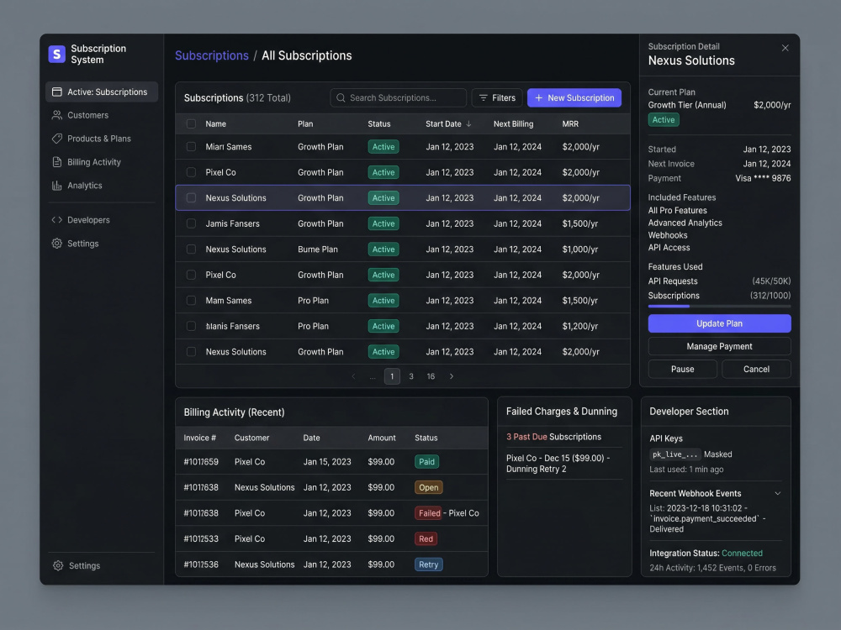Check the Nexus Solutions Burne Plan checkbox
This screenshot has height=630, width=841.
(191, 249)
